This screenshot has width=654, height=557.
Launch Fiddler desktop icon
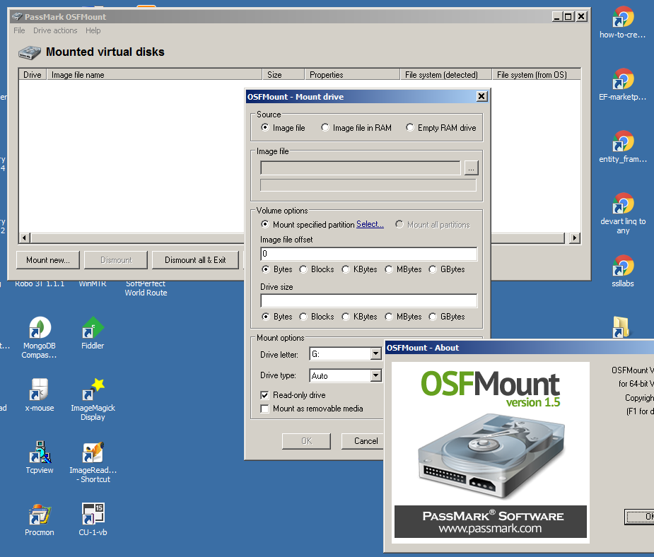point(93,328)
